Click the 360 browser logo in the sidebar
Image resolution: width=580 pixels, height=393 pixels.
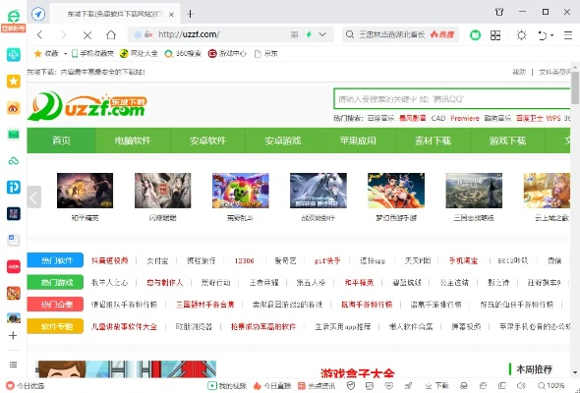[14, 17]
